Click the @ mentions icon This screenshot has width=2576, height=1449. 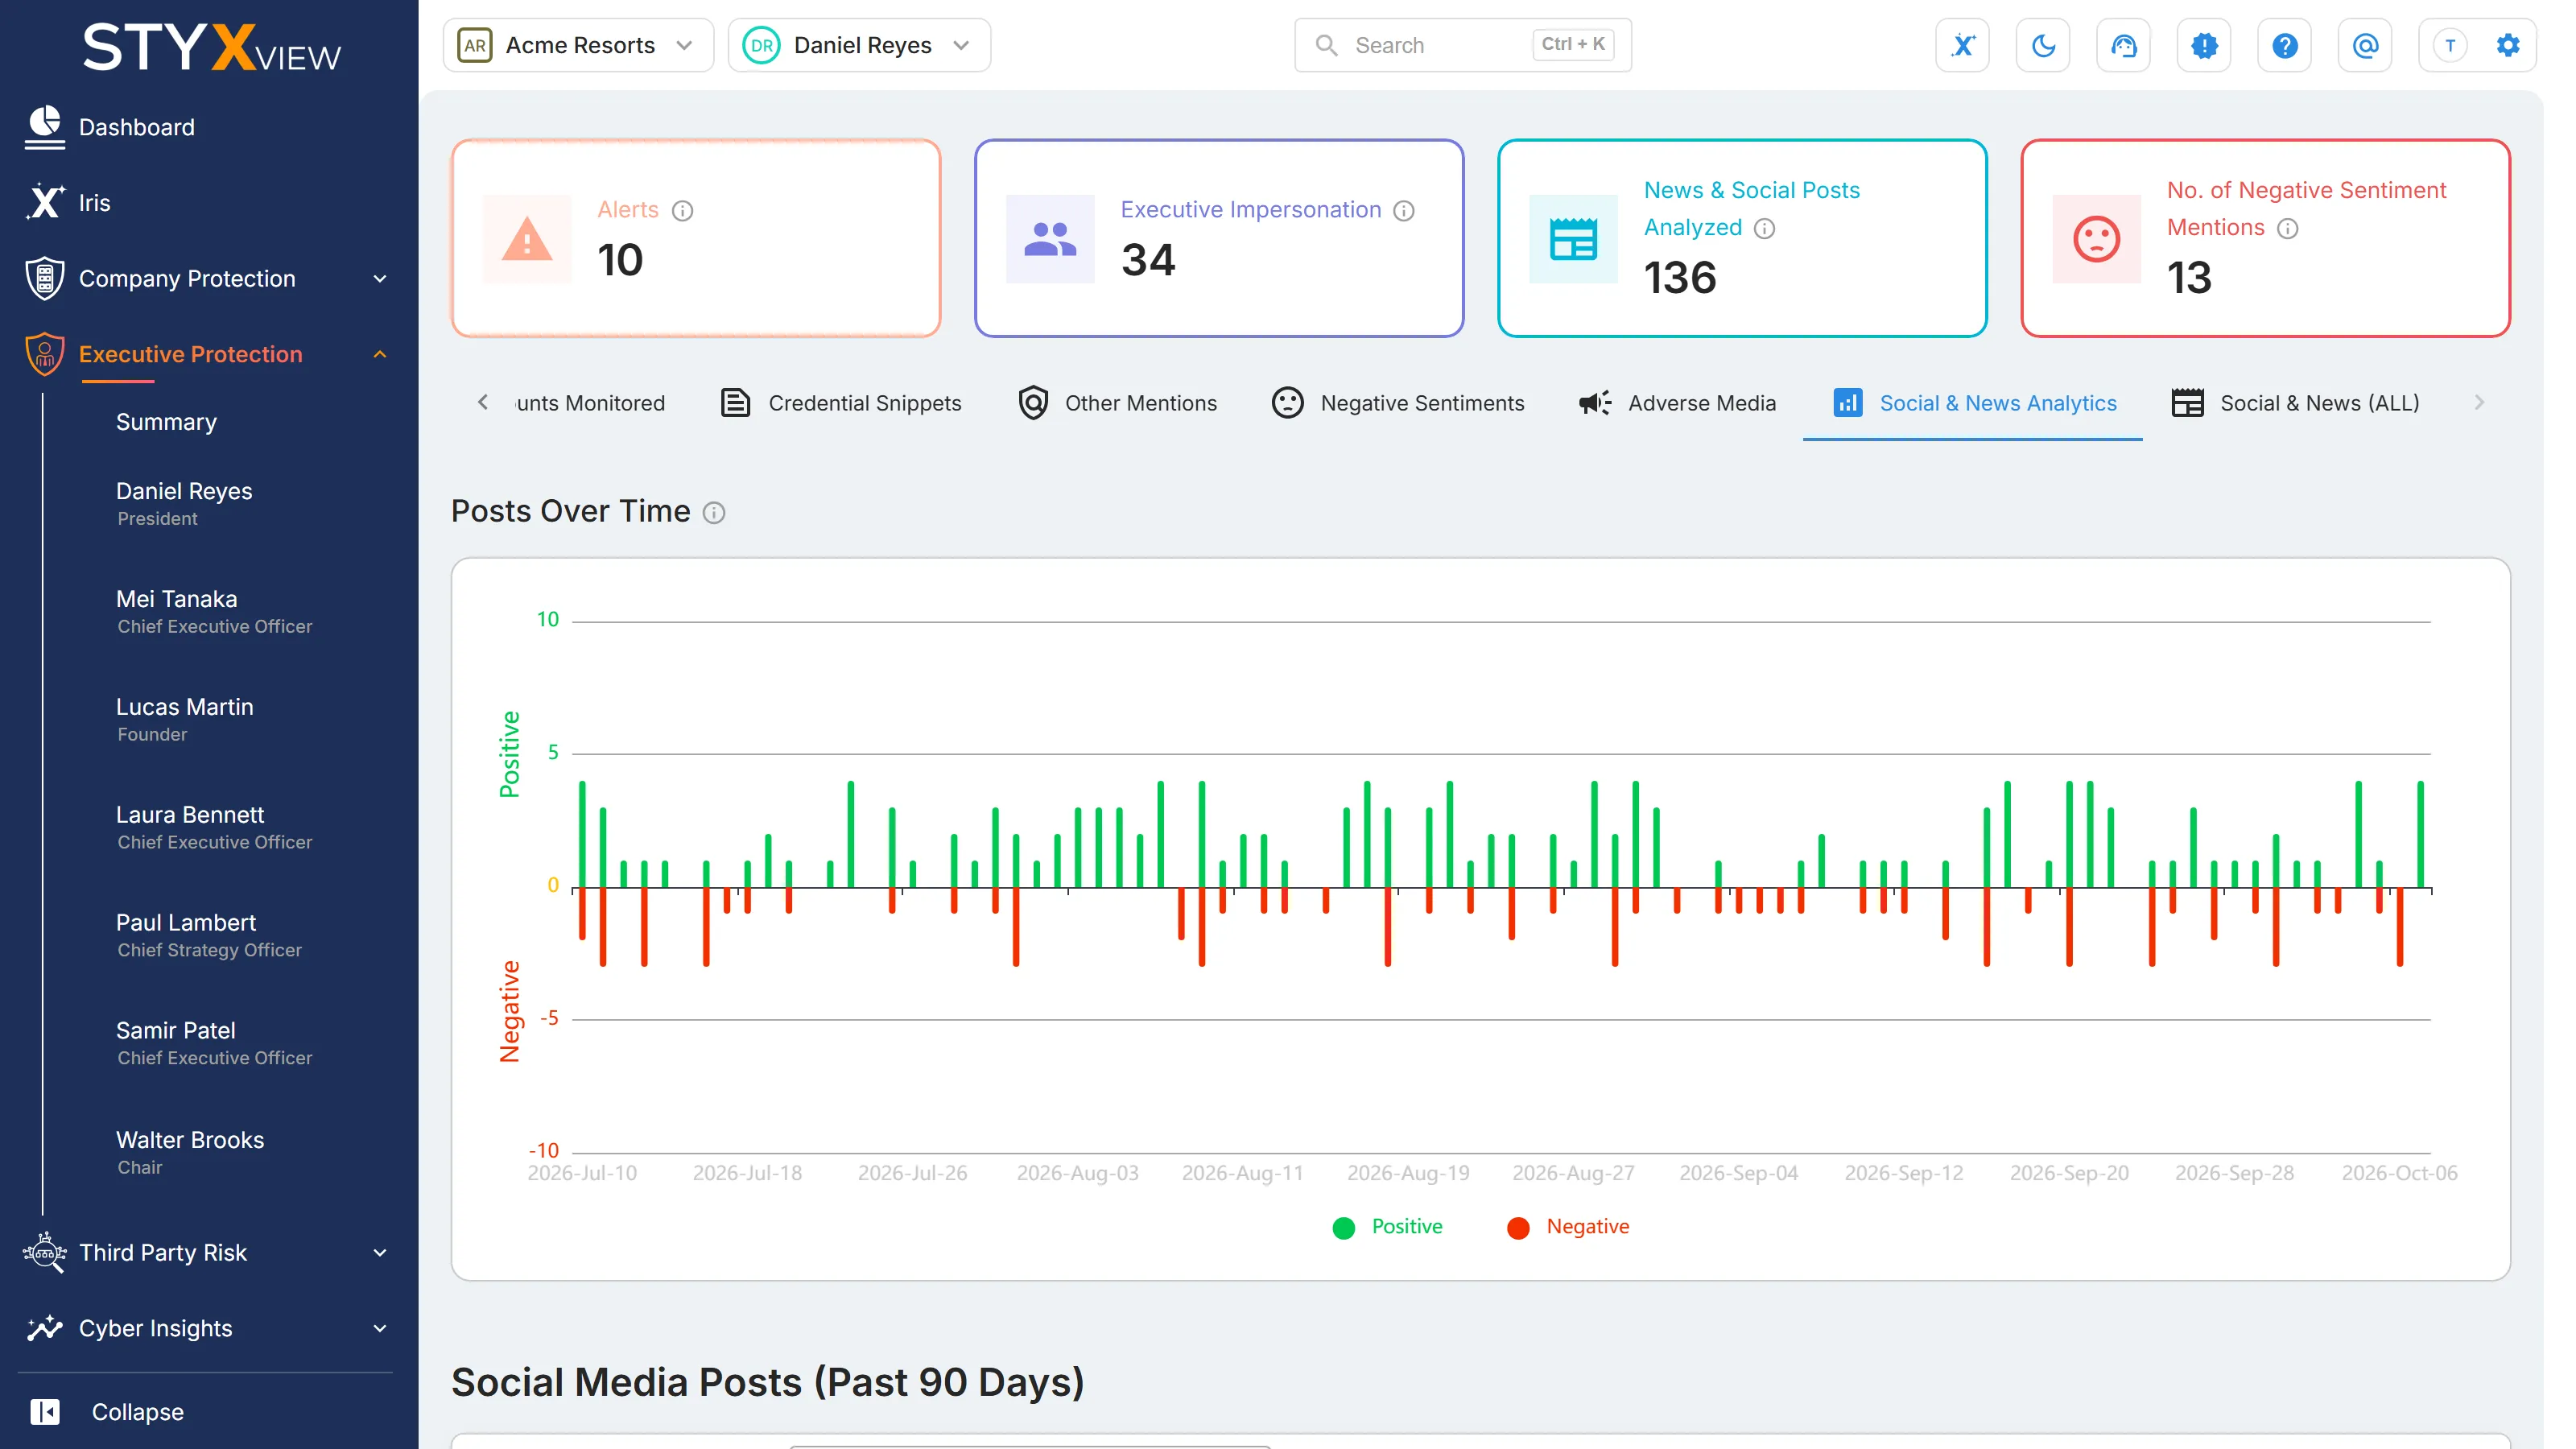[x=2365, y=45]
